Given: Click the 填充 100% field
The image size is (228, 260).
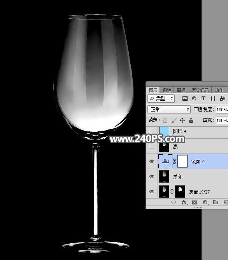Looking at the screenshot, I should (x=222, y=120).
